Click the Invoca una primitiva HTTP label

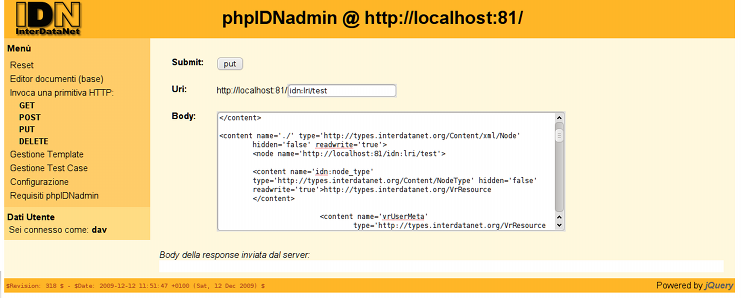click(62, 93)
